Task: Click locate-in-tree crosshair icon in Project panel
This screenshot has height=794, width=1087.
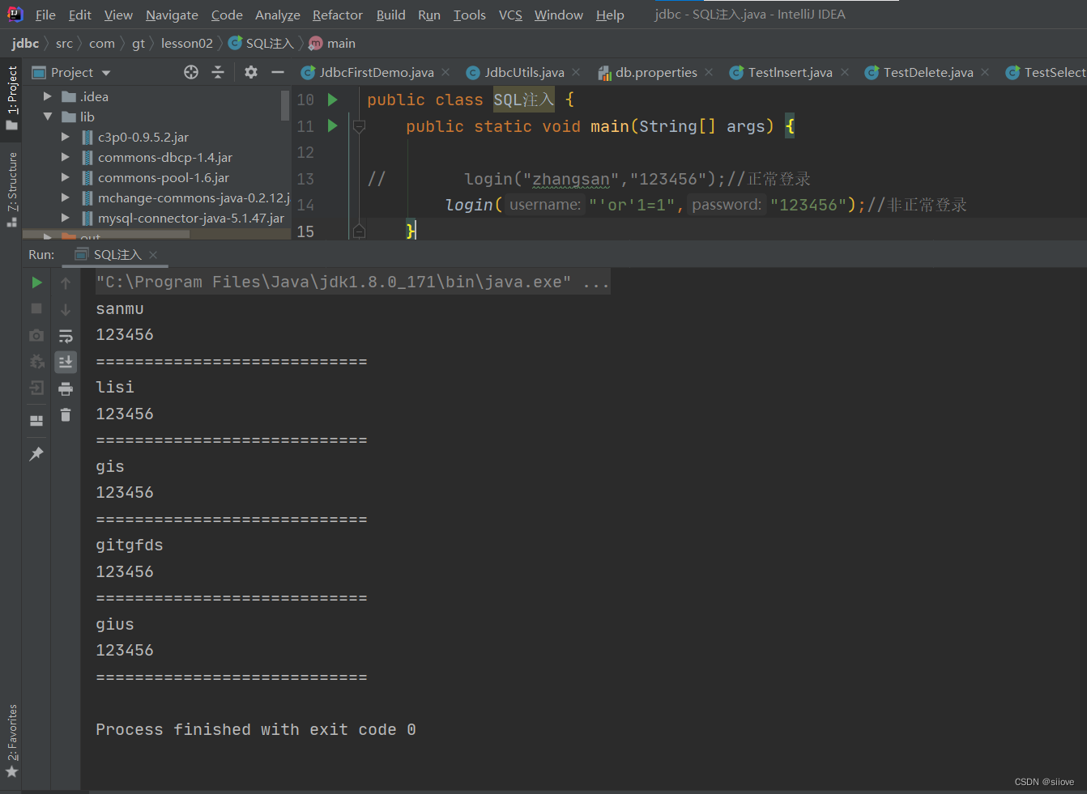Action: (191, 72)
